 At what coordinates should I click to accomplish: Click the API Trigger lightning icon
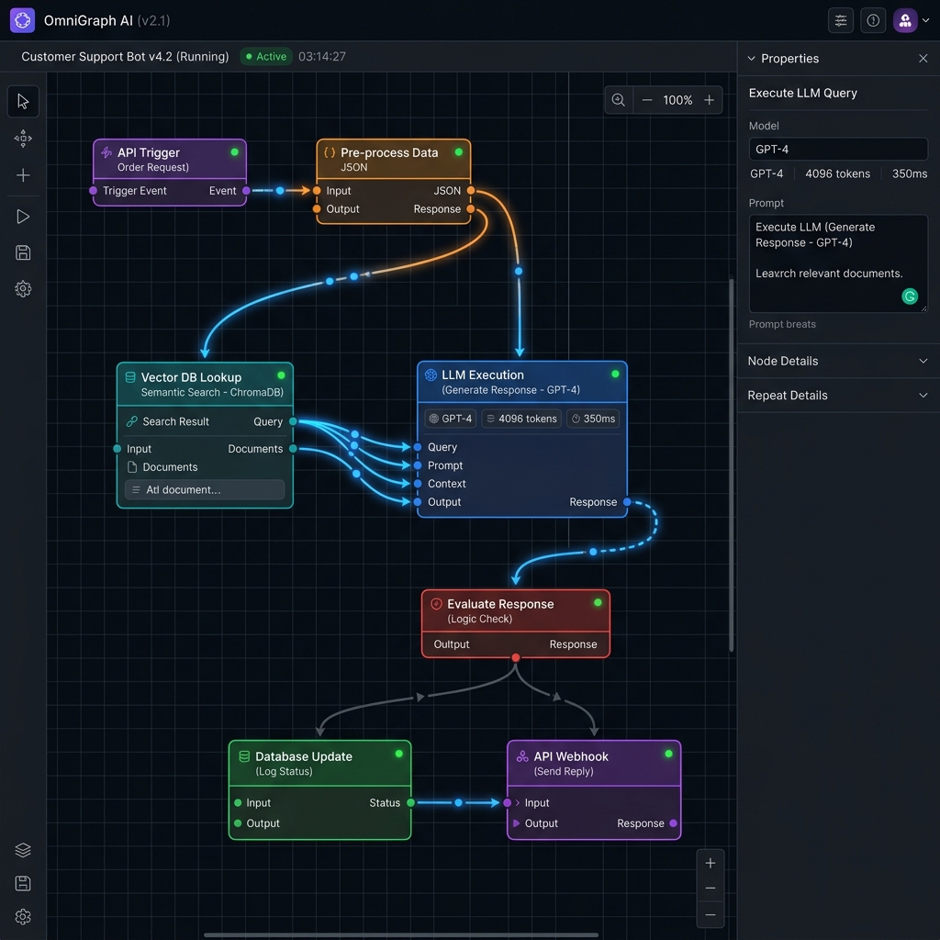click(106, 152)
